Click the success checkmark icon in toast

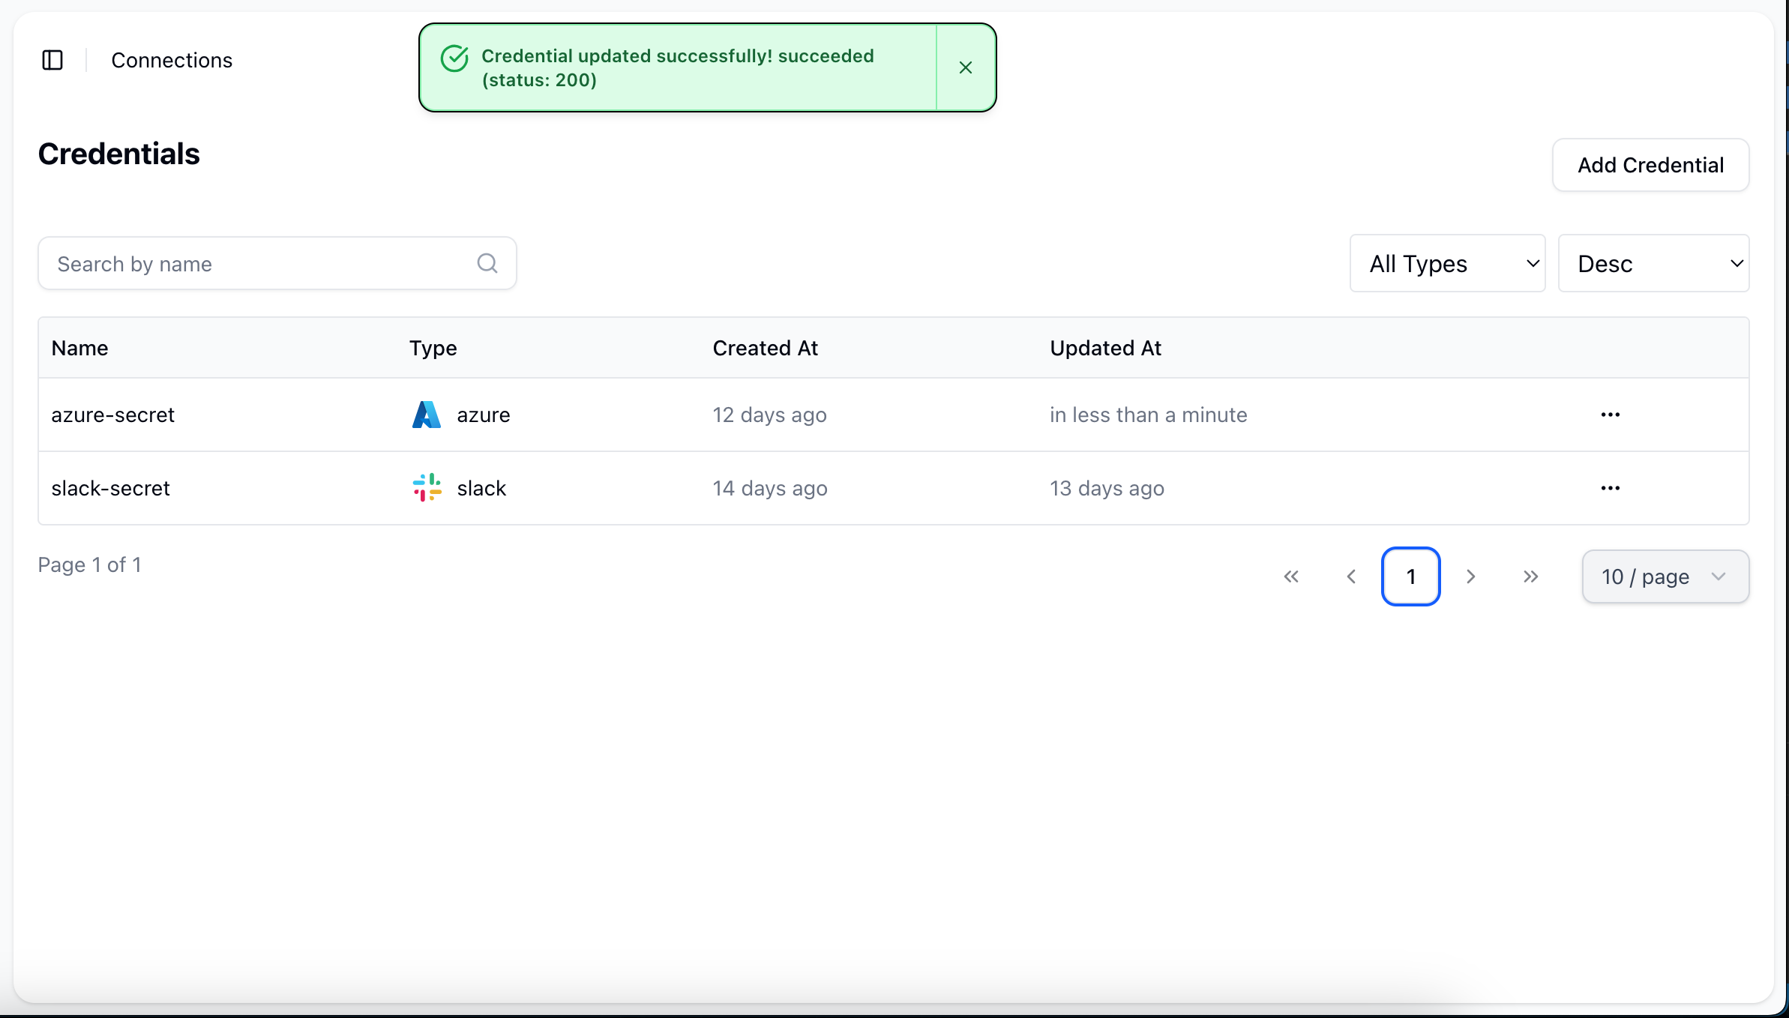click(x=454, y=58)
